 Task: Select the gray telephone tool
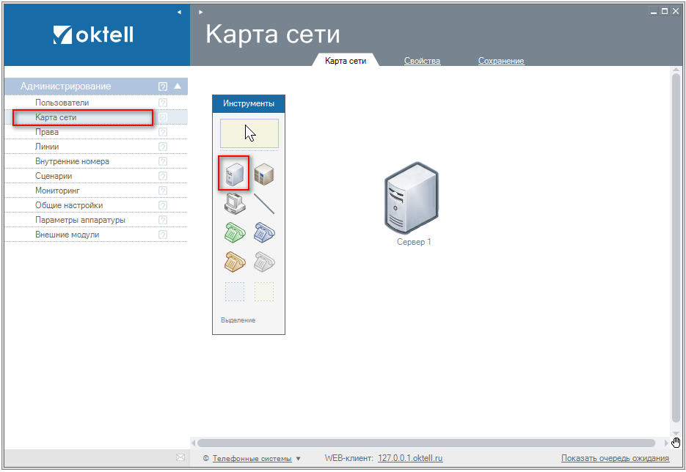(x=264, y=262)
